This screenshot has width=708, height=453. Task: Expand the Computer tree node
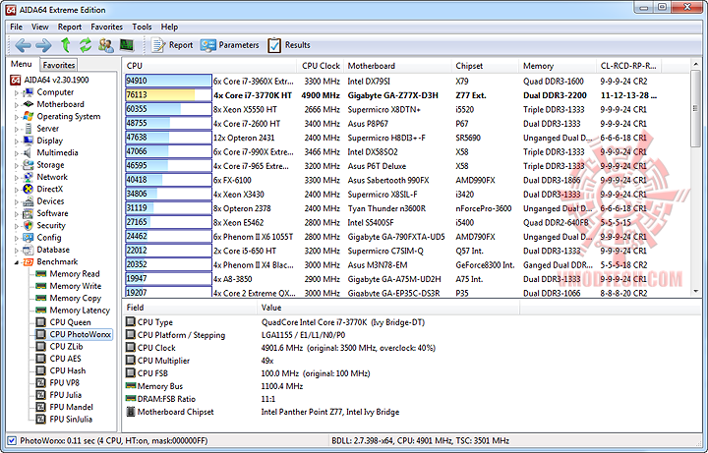pyautogui.click(x=17, y=92)
